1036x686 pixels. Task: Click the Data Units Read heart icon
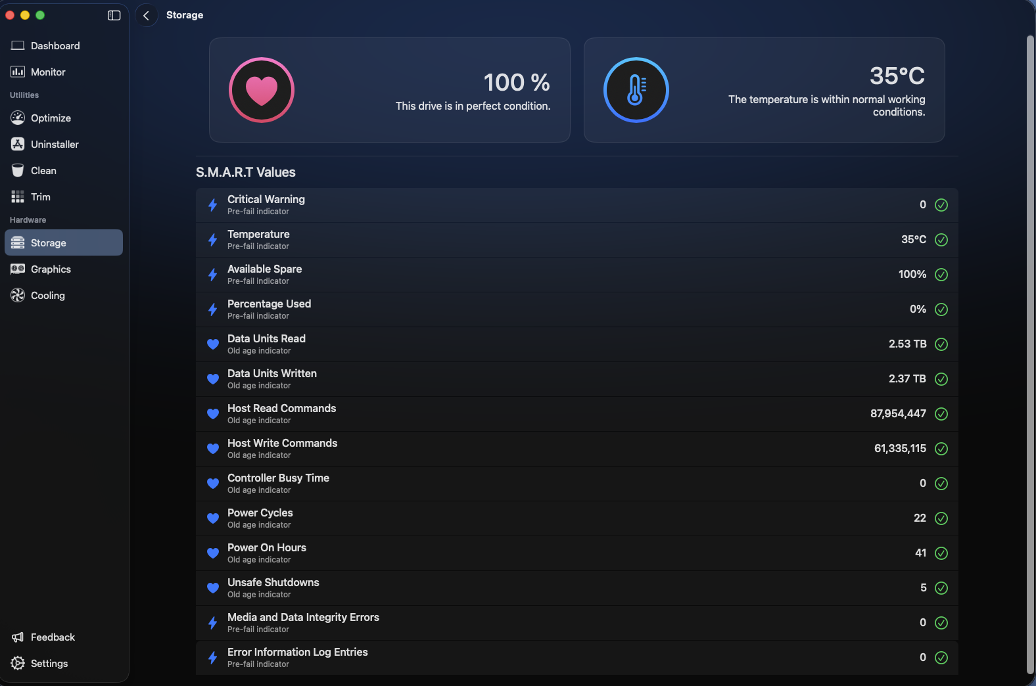pos(213,344)
